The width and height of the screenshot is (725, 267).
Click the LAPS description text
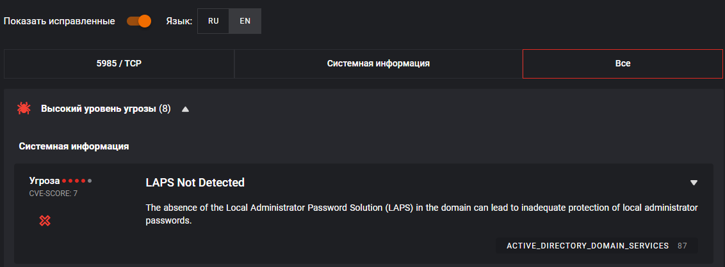coord(421,215)
